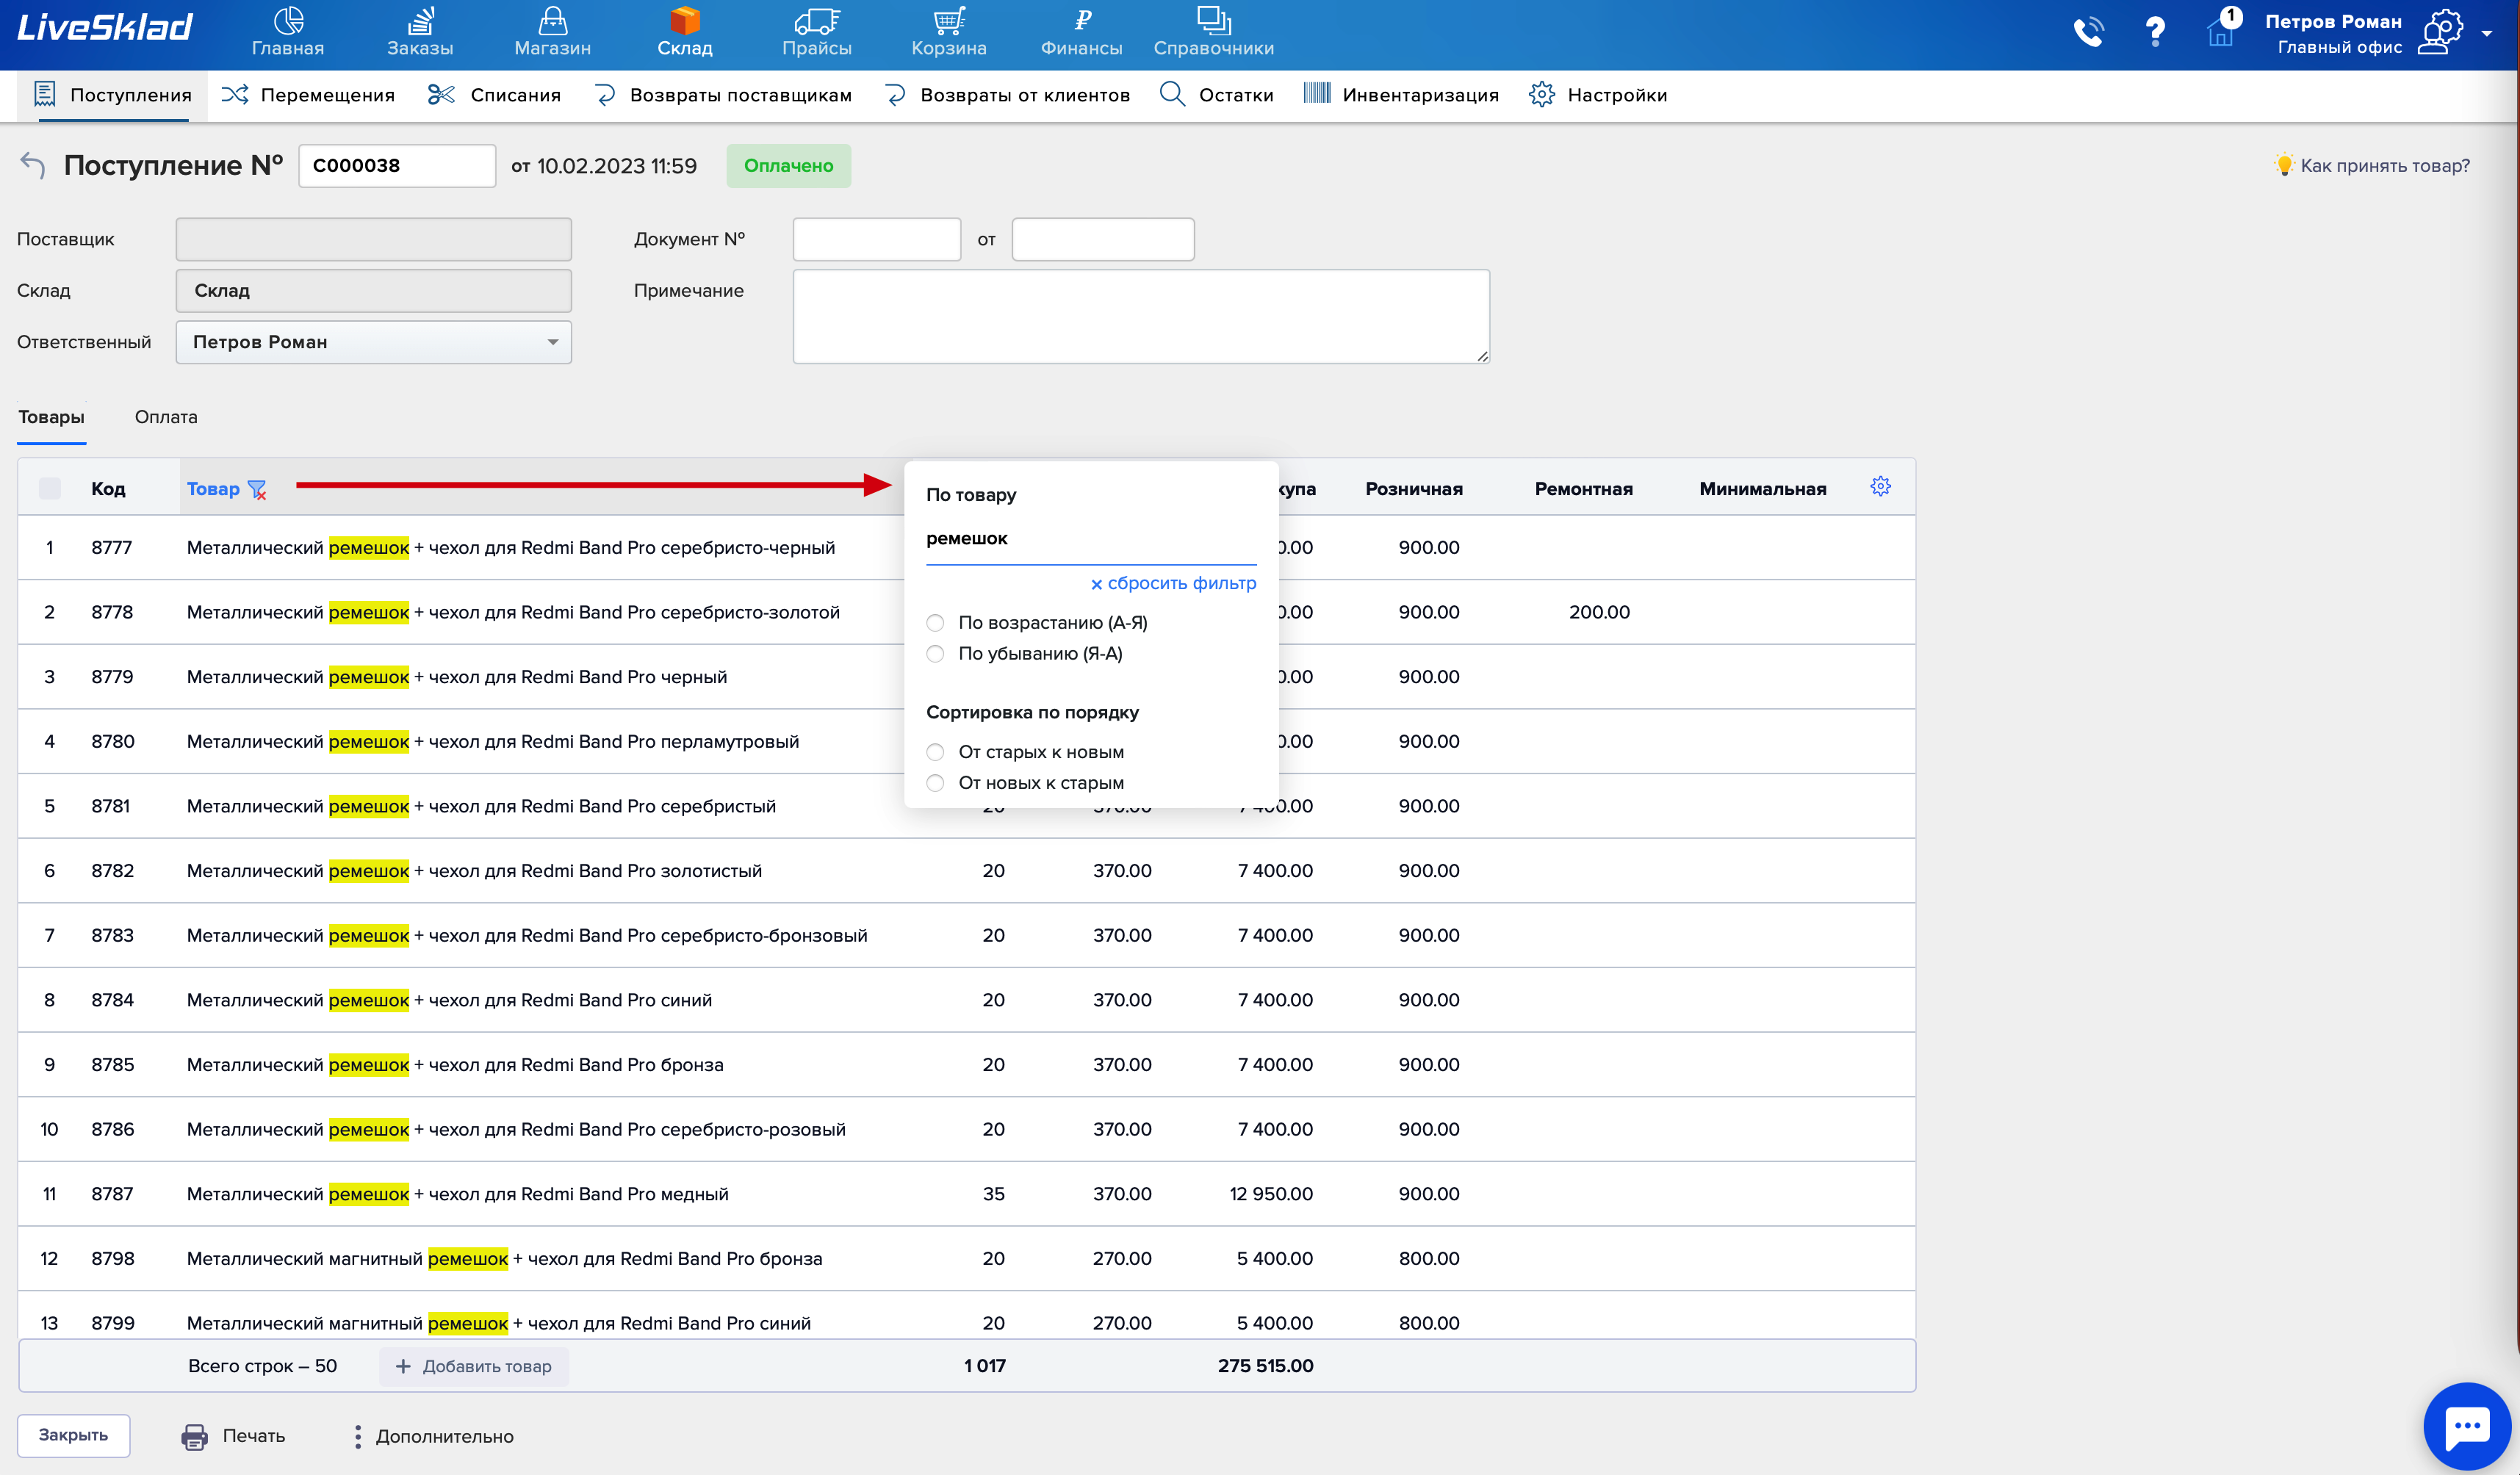
Task: Open the Склад section
Action: [x=685, y=33]
